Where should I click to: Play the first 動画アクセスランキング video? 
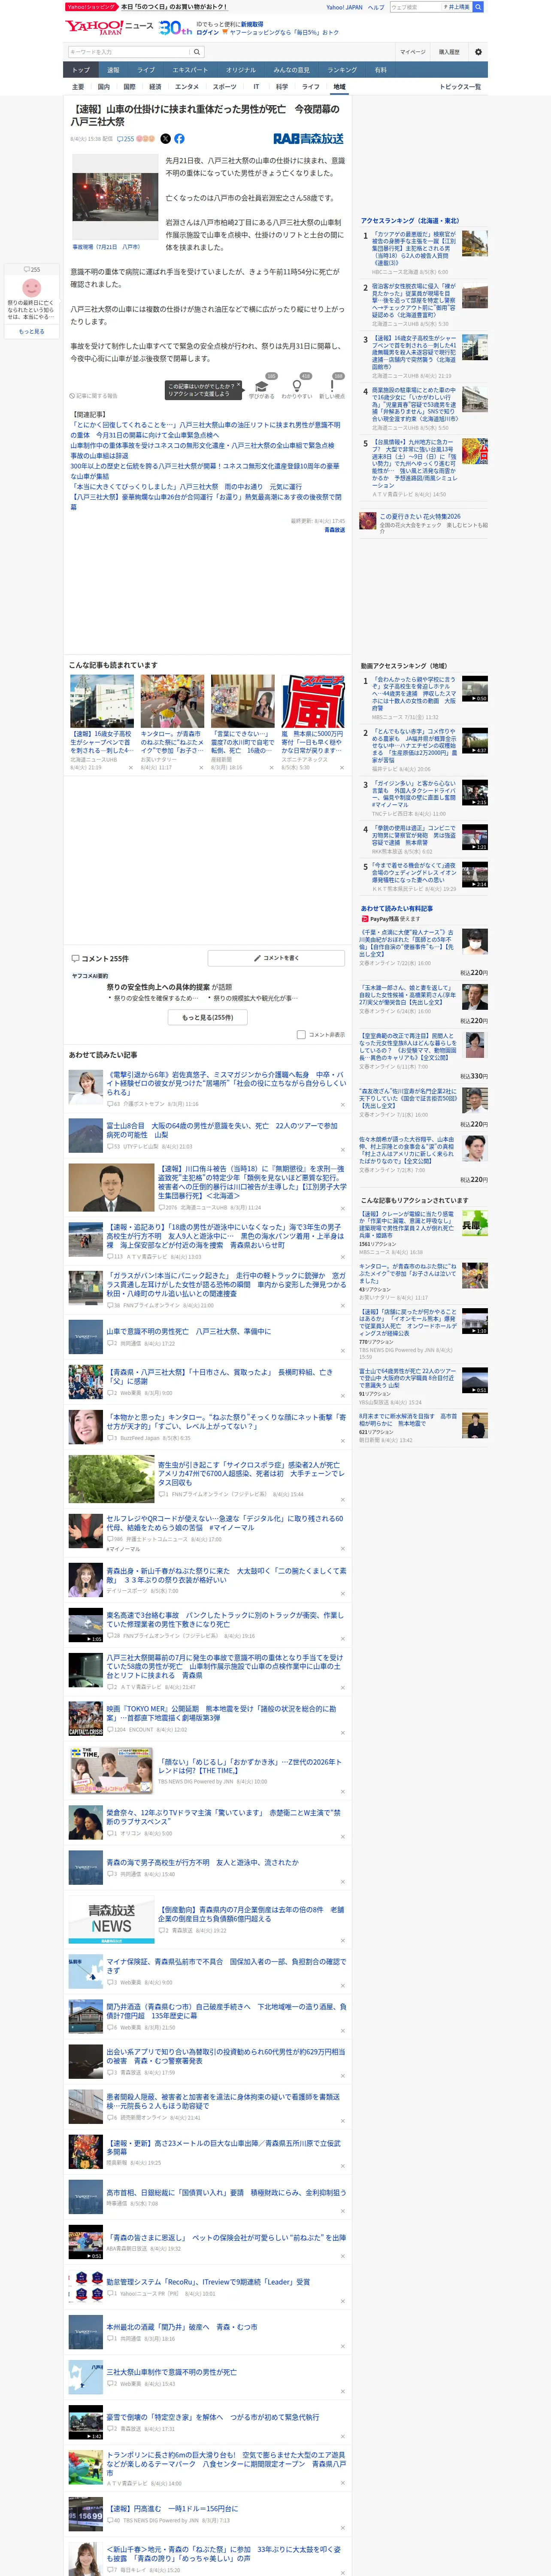[x=475, y=689]
